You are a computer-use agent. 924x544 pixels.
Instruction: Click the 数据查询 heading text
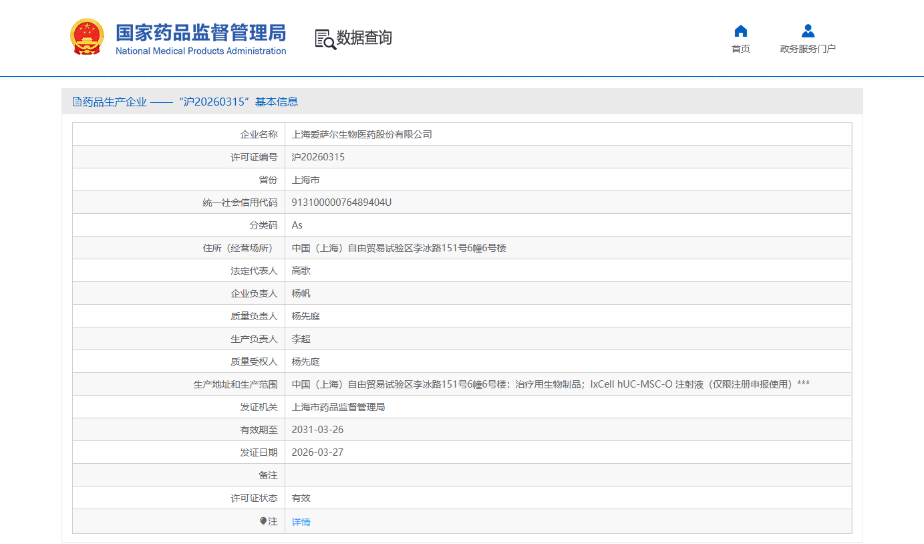364,38
